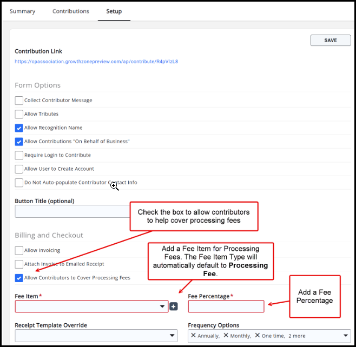Remove the Annually frequency chip

[x=194, y=336]
